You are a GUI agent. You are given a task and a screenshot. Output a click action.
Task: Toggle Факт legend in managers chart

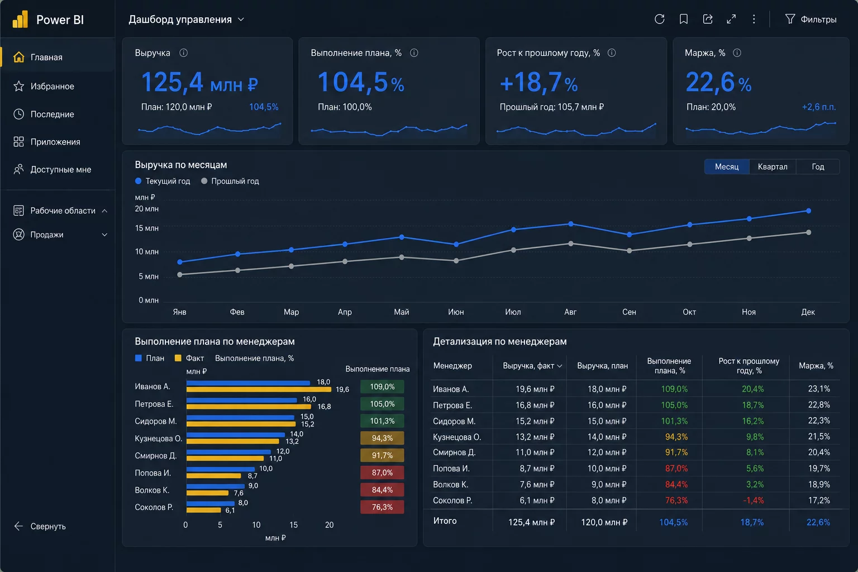coord(189,358)
